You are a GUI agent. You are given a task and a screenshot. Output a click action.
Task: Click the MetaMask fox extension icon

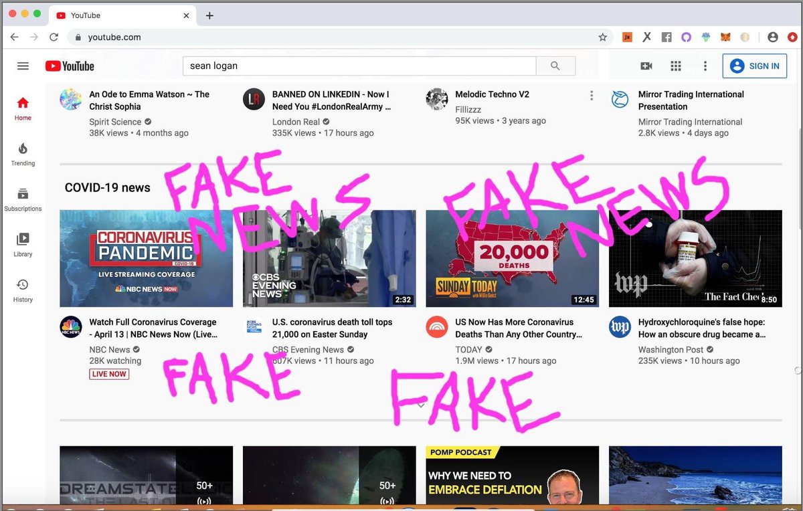725,37
